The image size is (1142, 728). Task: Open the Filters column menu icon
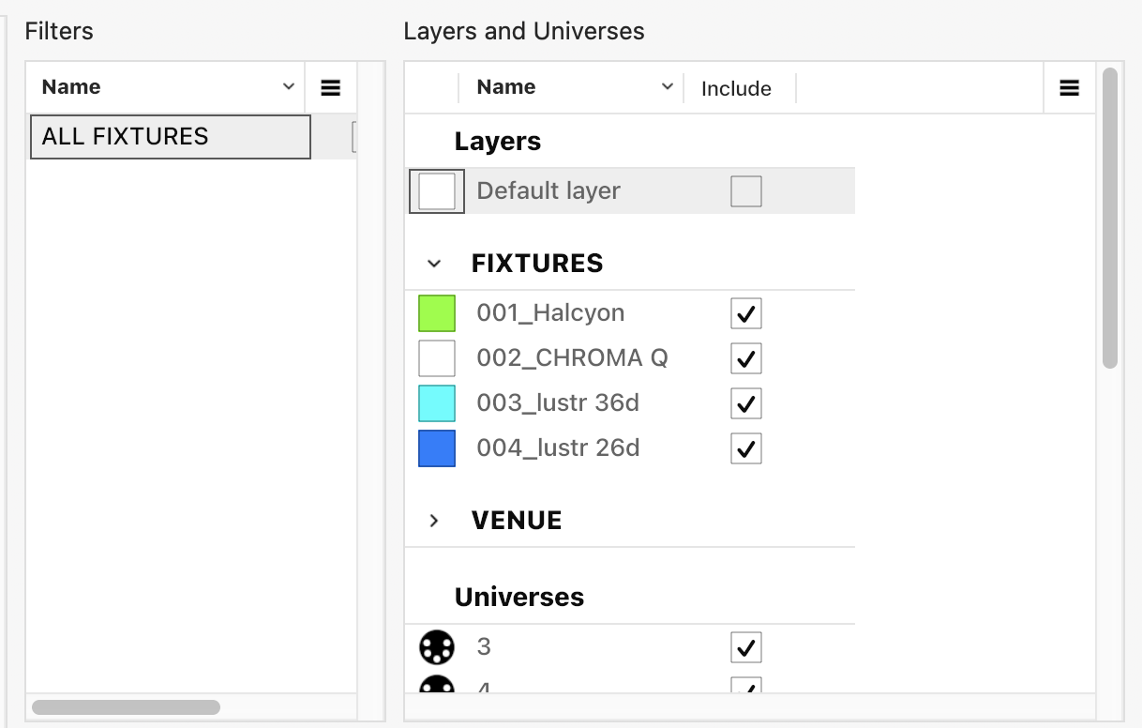[330, 88]
